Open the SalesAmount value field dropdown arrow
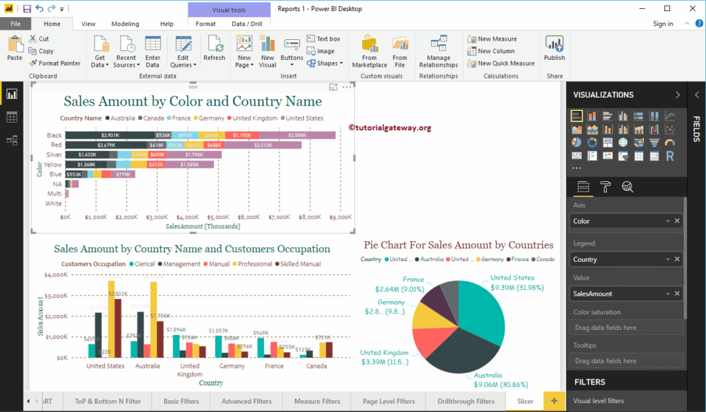The height and width of the screenshot is (412, 706). tap(667, 293)
